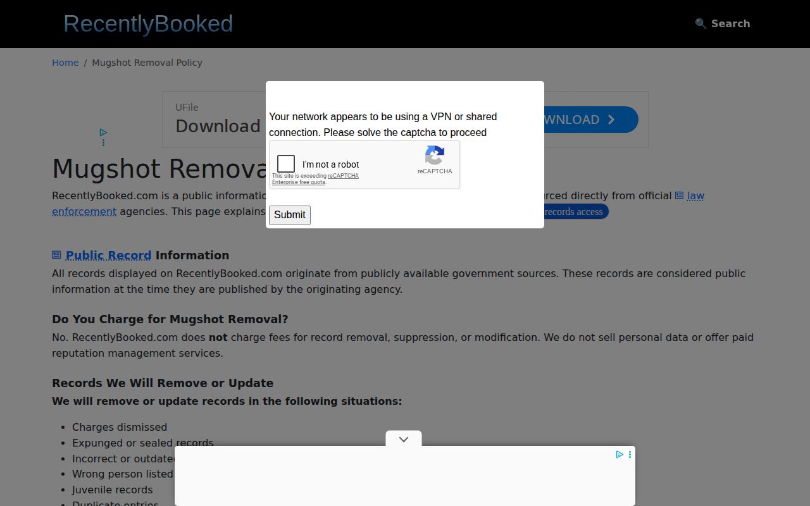Click the AdChoices icon on the bottom ad

(x=620, y=454)
